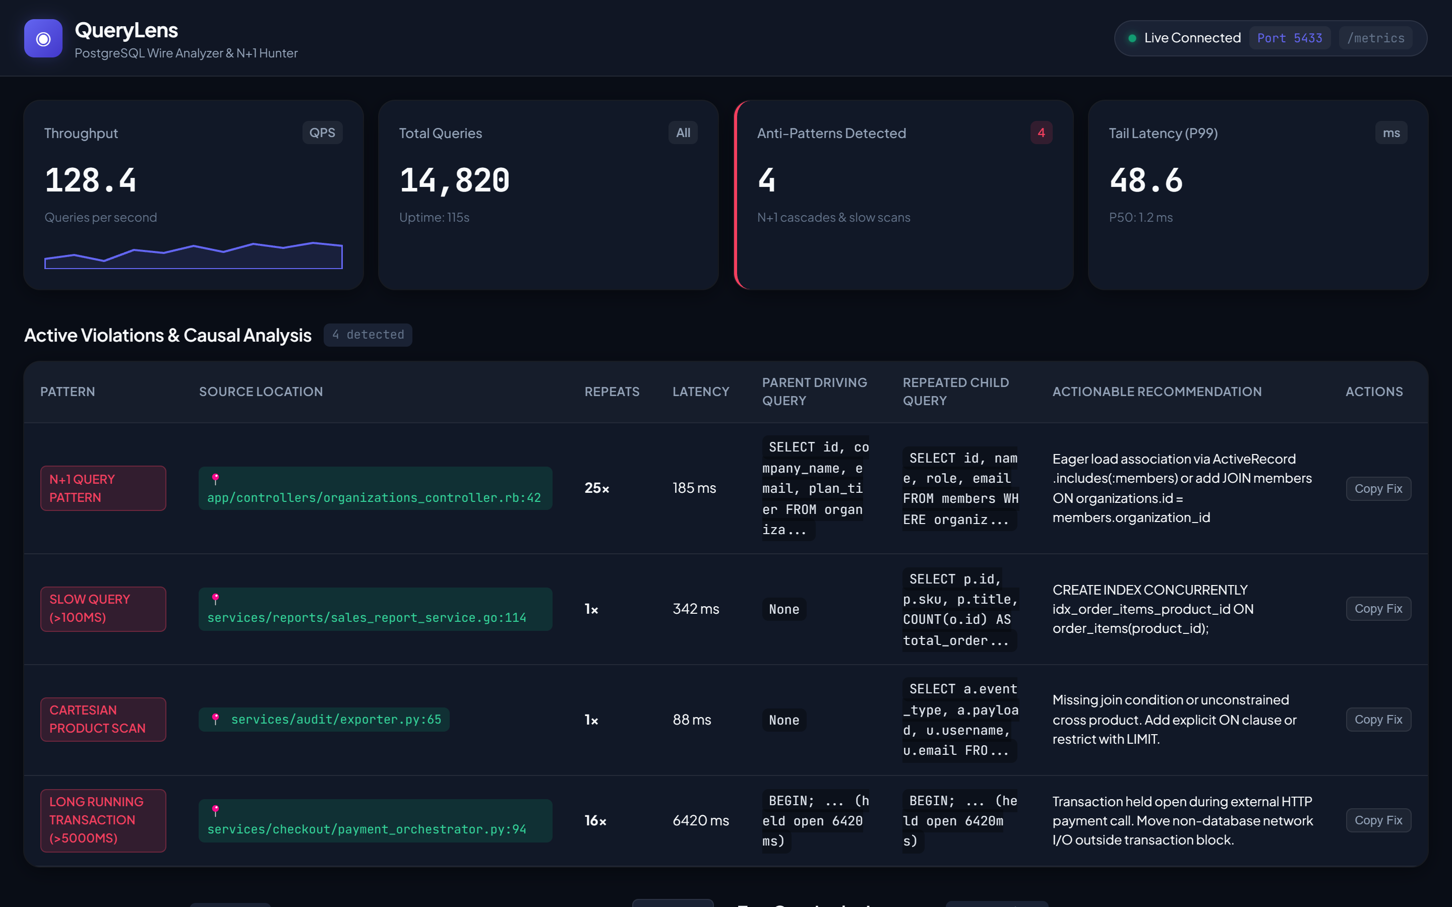
Task: Copy fix for Cartesian Product Scan row
Action: click(x=1378, y=719)
